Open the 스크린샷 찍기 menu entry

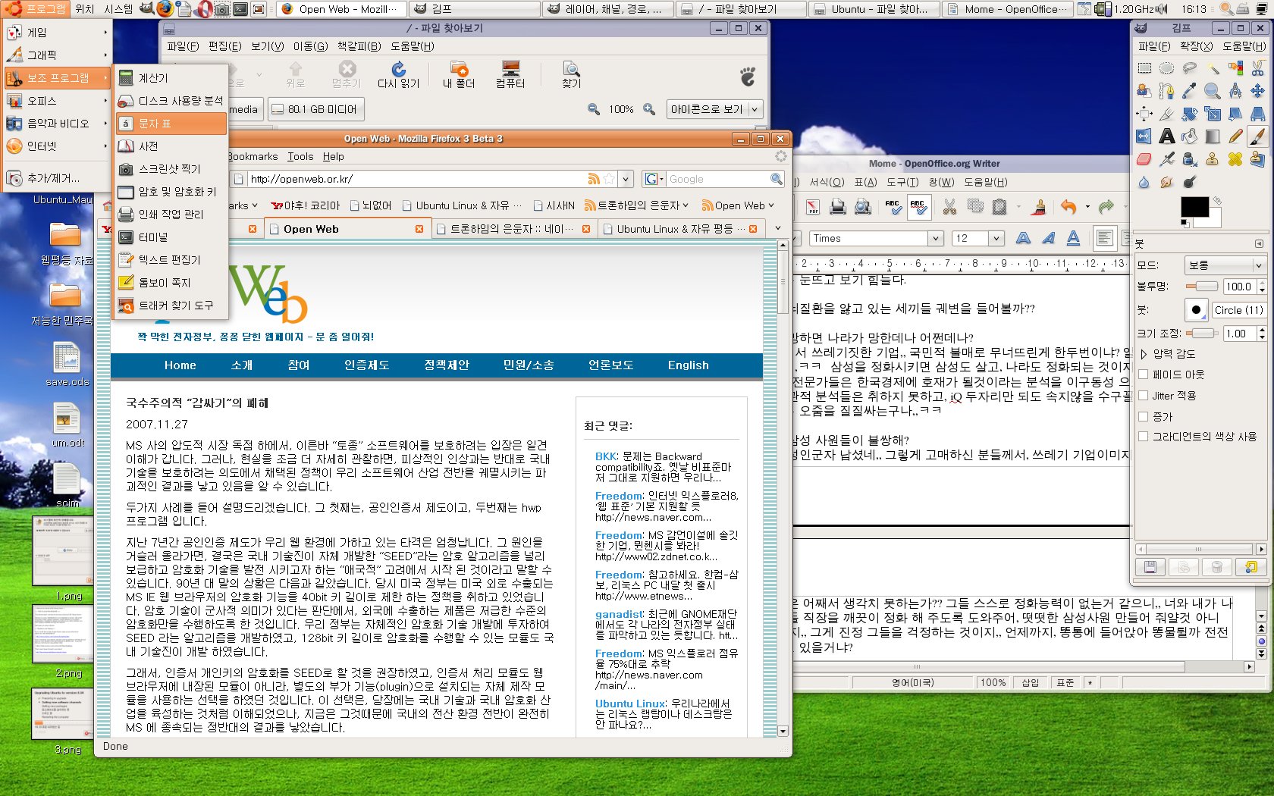172,168
